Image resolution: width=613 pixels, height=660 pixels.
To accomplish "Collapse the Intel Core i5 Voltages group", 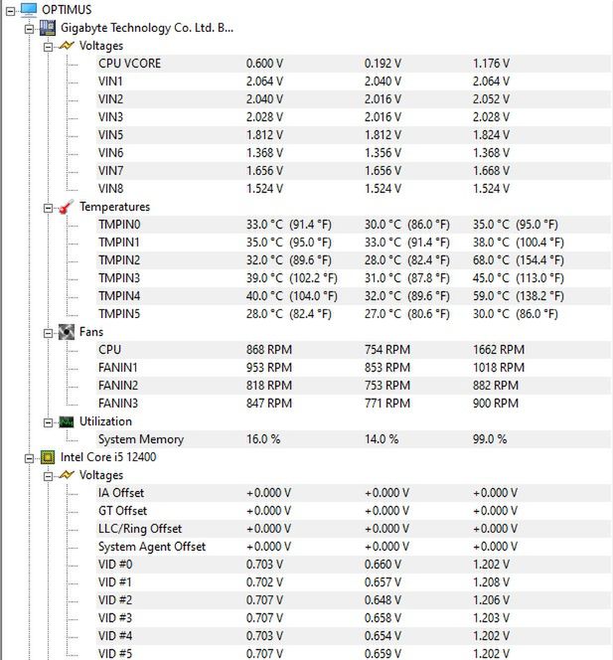I will tap(49, 476).
